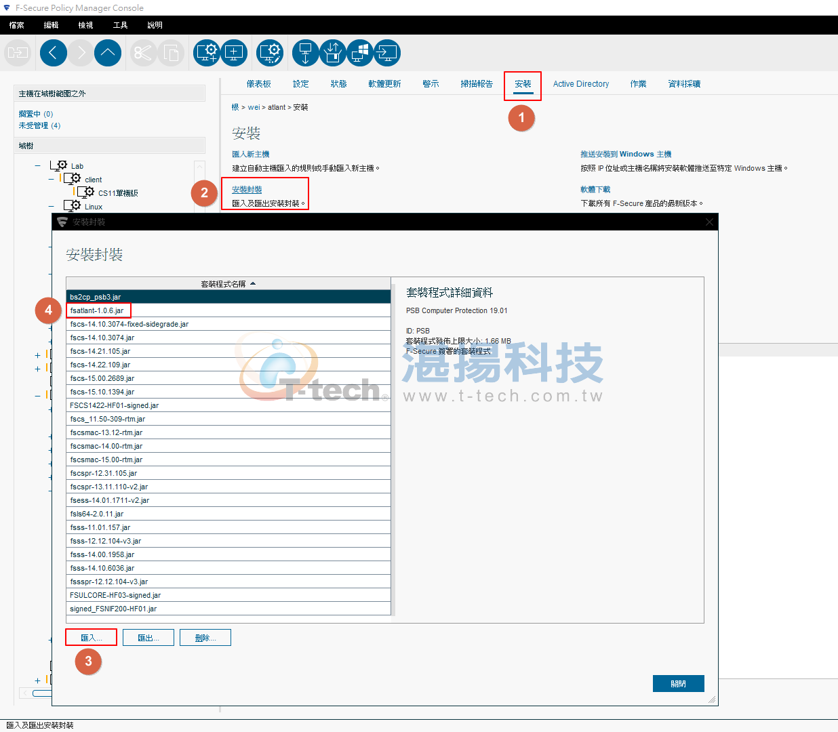Viewport: 838px width, 732px height.
Task: Open the 工具 menu
Action: (x=120, y=25)
